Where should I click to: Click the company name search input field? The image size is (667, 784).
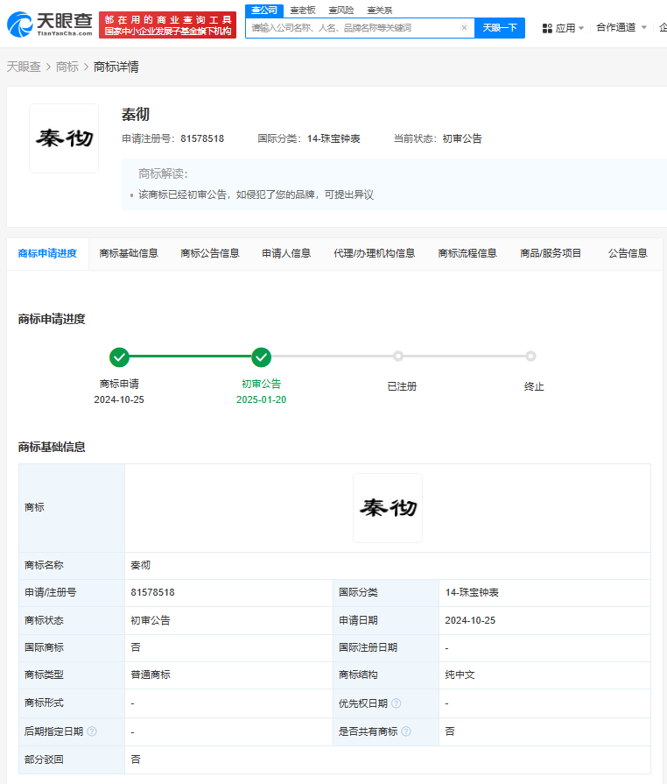click(350, 28)
